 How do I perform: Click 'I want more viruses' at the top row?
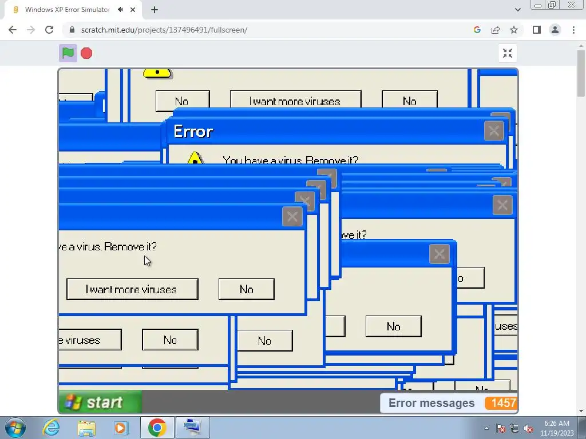[x=295, y=101]
